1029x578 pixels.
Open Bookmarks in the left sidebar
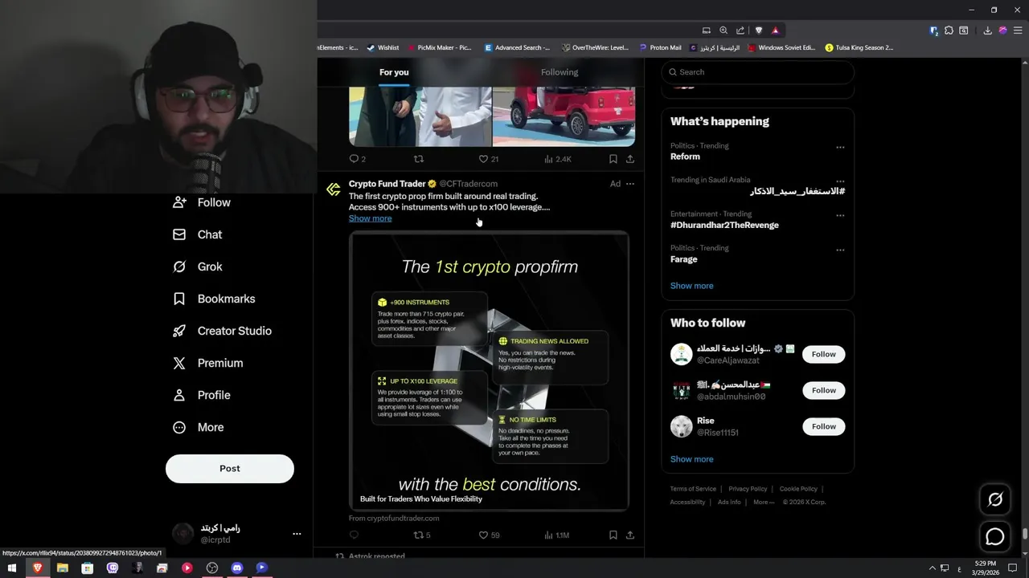[214, 299]
